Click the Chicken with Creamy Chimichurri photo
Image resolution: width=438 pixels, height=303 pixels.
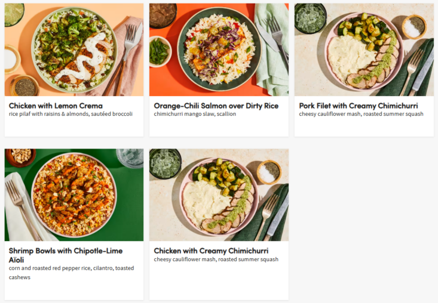[x=219, y=194]
